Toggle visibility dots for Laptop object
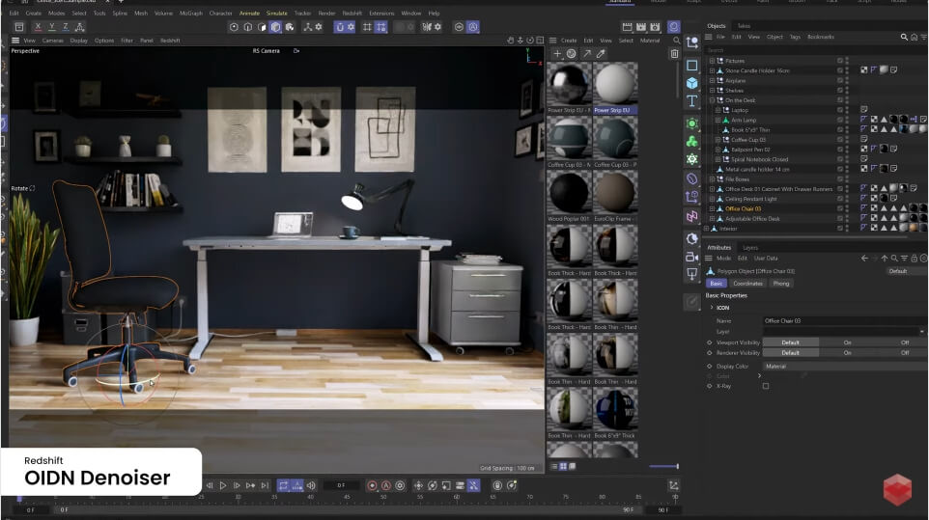The width and height of the screenshot is (929, 520). pyautogui.click(x=847, y=110)
